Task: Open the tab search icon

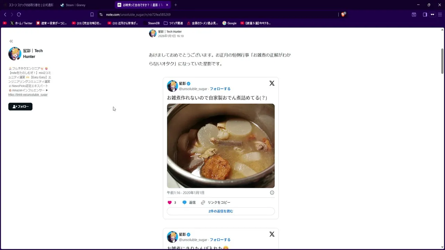Action: (x=414, y=15)
